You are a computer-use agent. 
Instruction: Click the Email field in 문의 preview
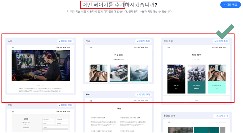[49, 123]
